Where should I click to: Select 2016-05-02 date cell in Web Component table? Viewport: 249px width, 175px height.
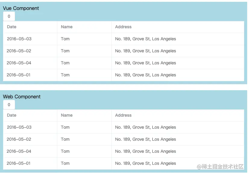(19, 139)
